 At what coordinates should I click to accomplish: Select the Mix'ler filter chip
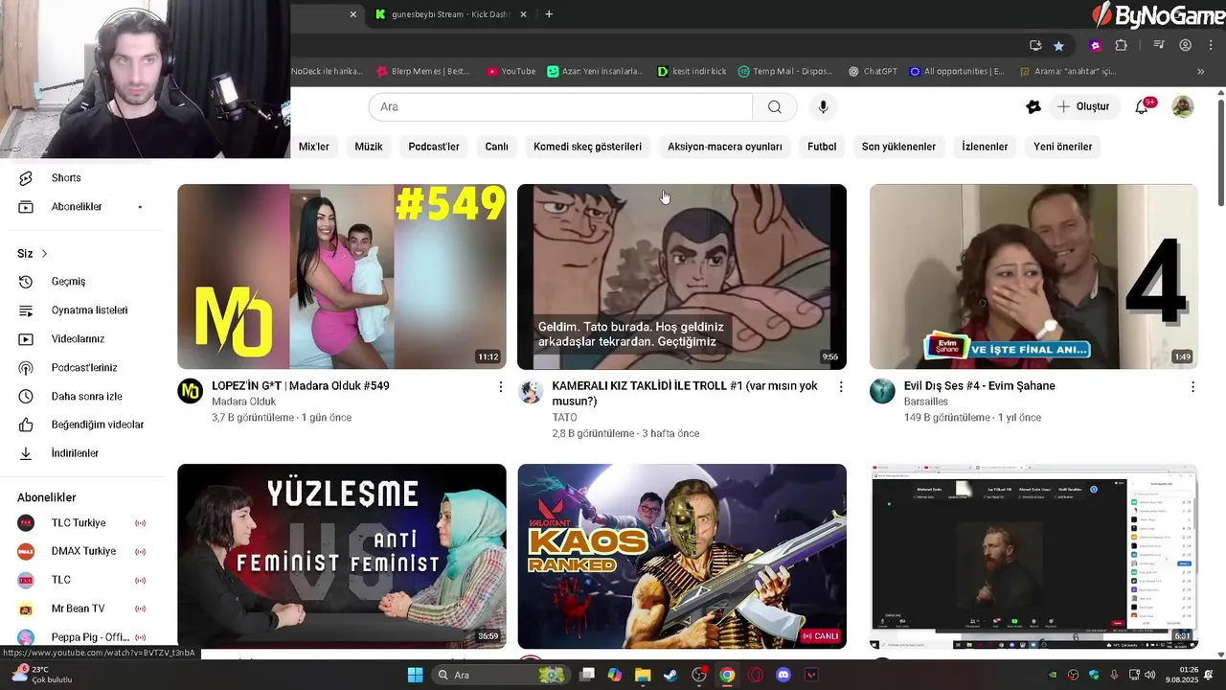[313, 147]
